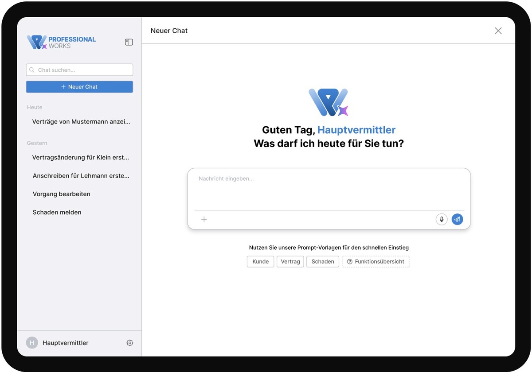Viewport: 532px width, 372px height.
Task: Click the search magnifier icon
Action: tap(32, 70)
